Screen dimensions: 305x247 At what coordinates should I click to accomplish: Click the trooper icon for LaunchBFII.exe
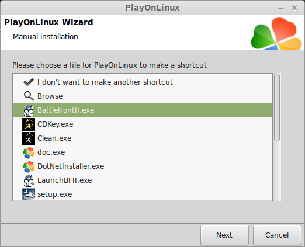click(29, 180)
